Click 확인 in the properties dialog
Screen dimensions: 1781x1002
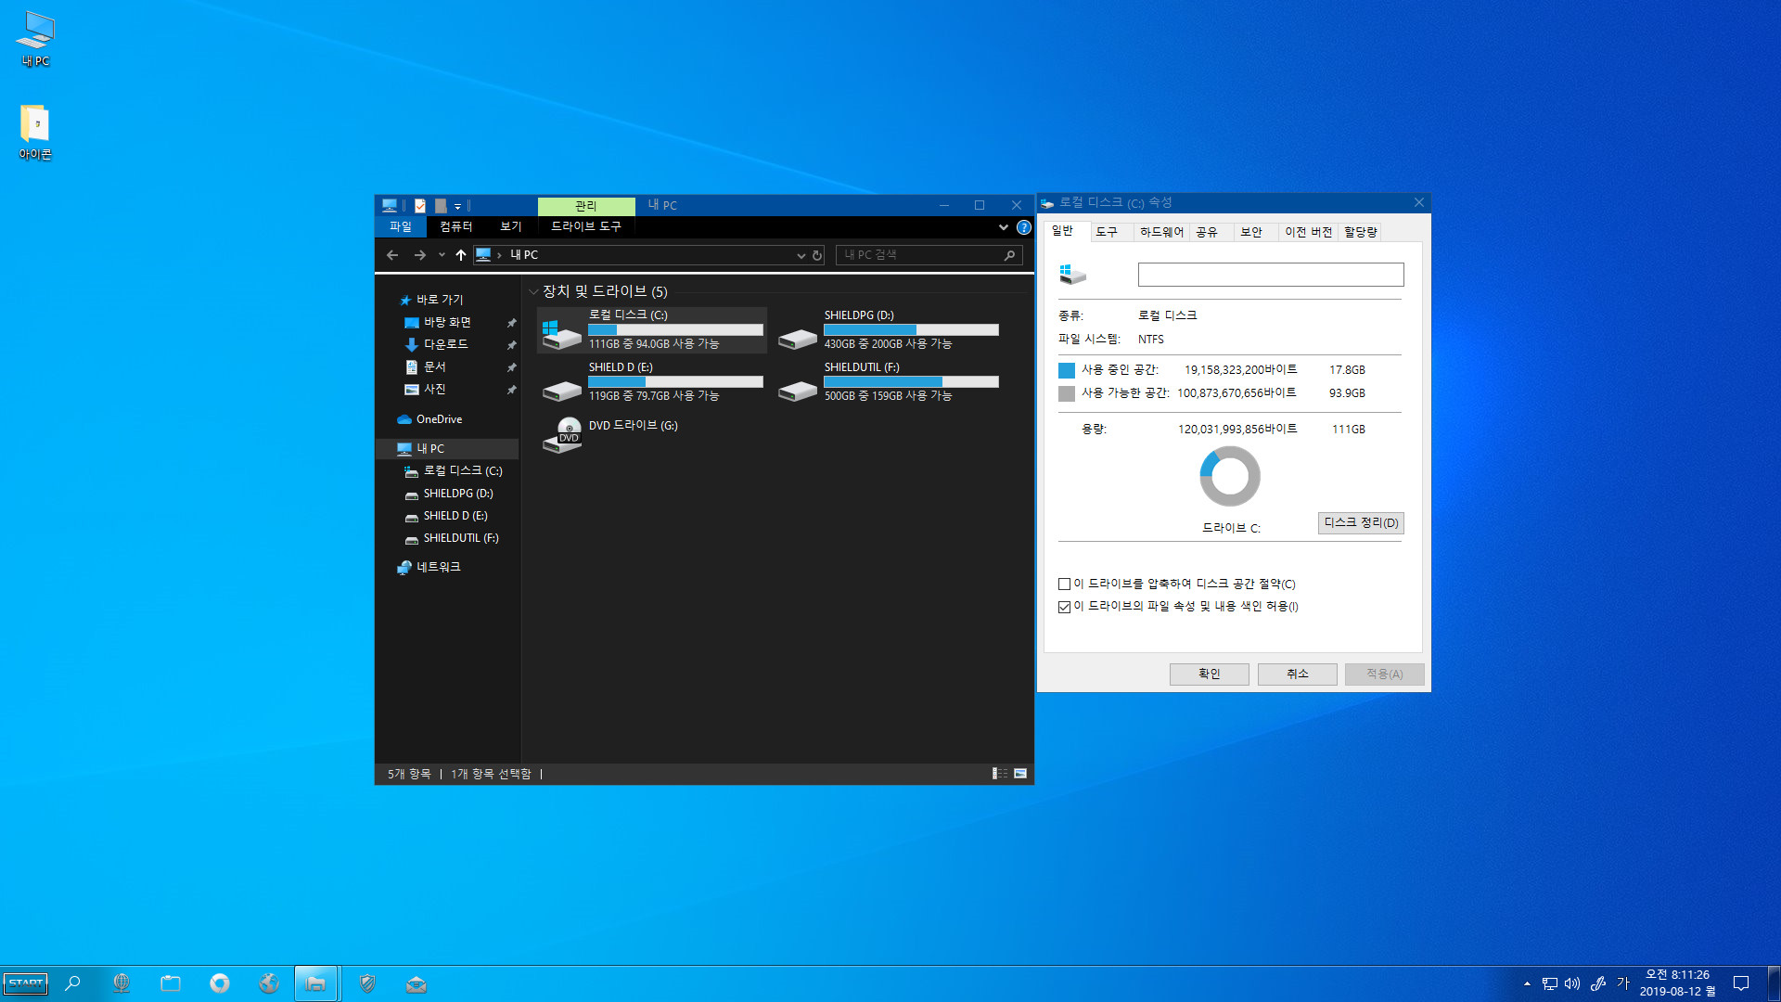click(1209, 674)
